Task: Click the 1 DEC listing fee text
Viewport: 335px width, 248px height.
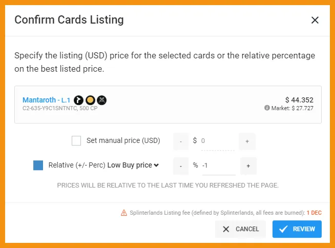Action: [314, 213]
